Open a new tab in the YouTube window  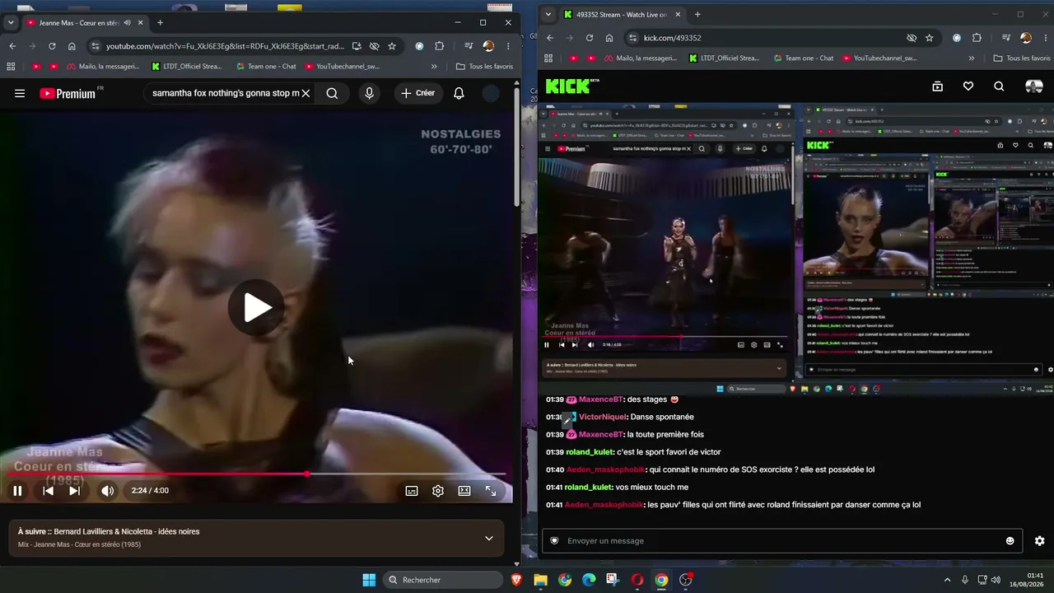[160, 23]
